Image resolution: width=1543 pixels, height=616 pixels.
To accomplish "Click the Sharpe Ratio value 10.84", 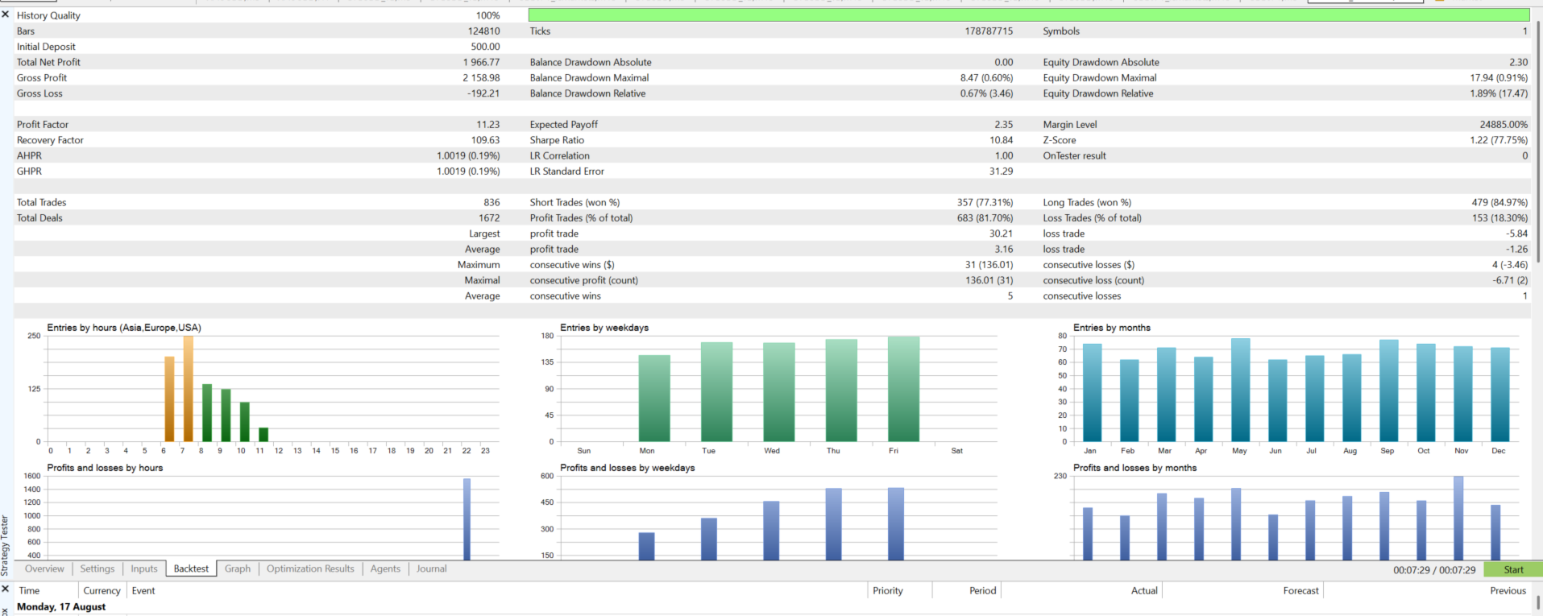I will (1002, 140).
